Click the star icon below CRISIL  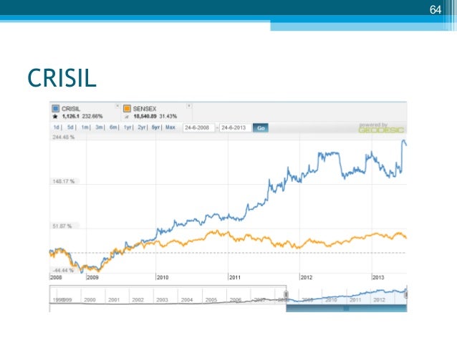pyautogui.click(x=55, y=117)
